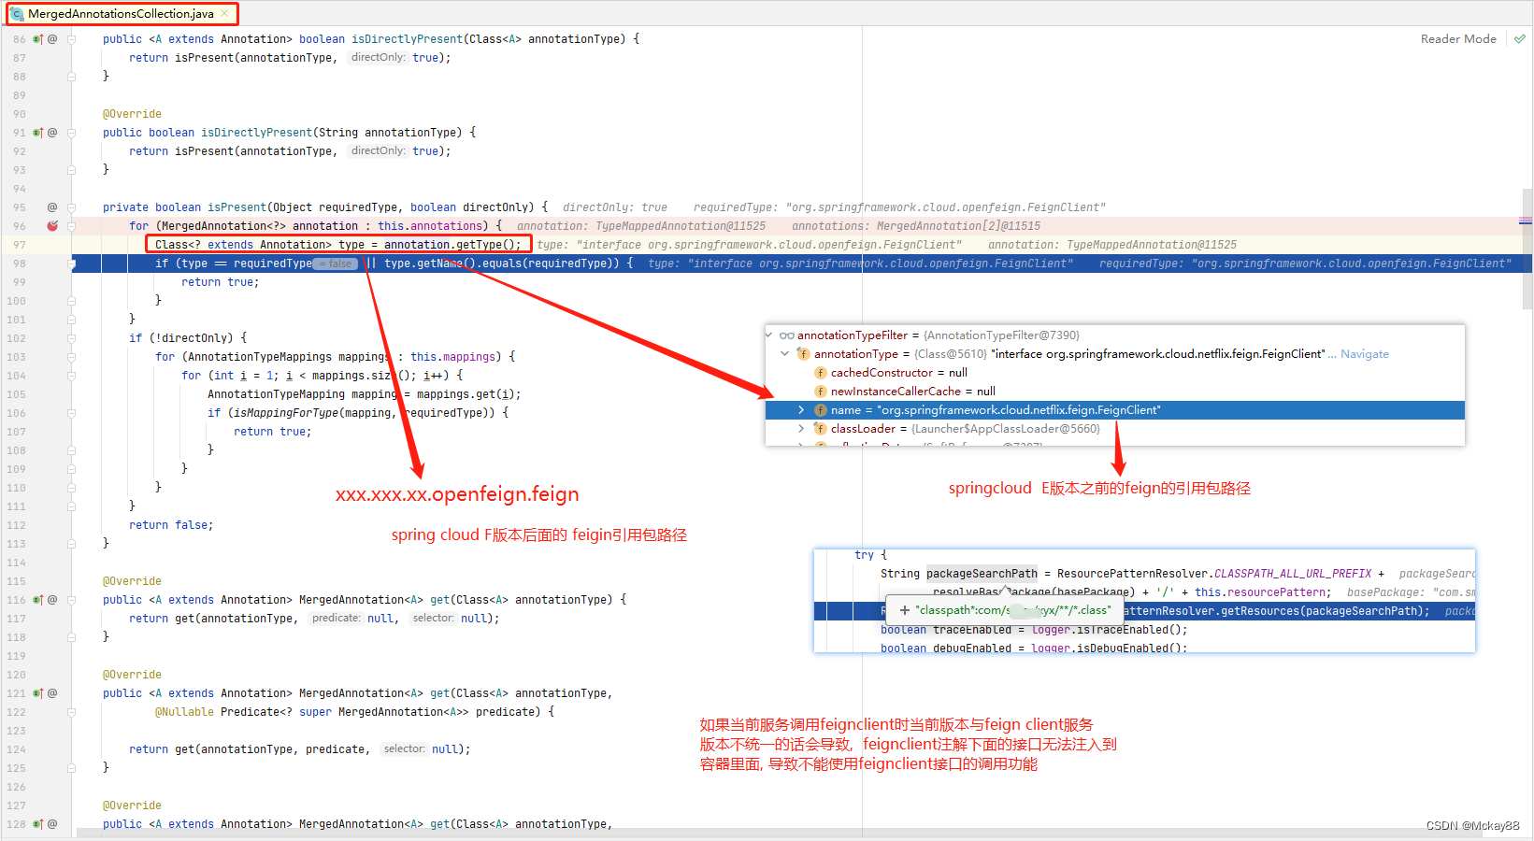Click the @ gutter icon on line 95

click(x=52, y=207)
